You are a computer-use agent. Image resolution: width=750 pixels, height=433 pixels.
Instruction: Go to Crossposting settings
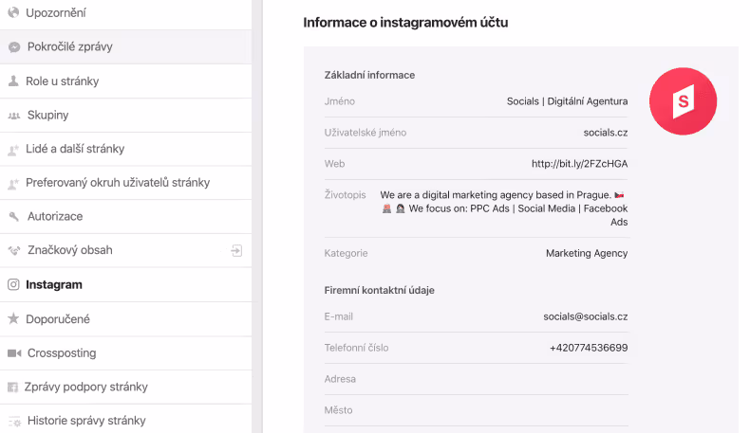[126, 352]
